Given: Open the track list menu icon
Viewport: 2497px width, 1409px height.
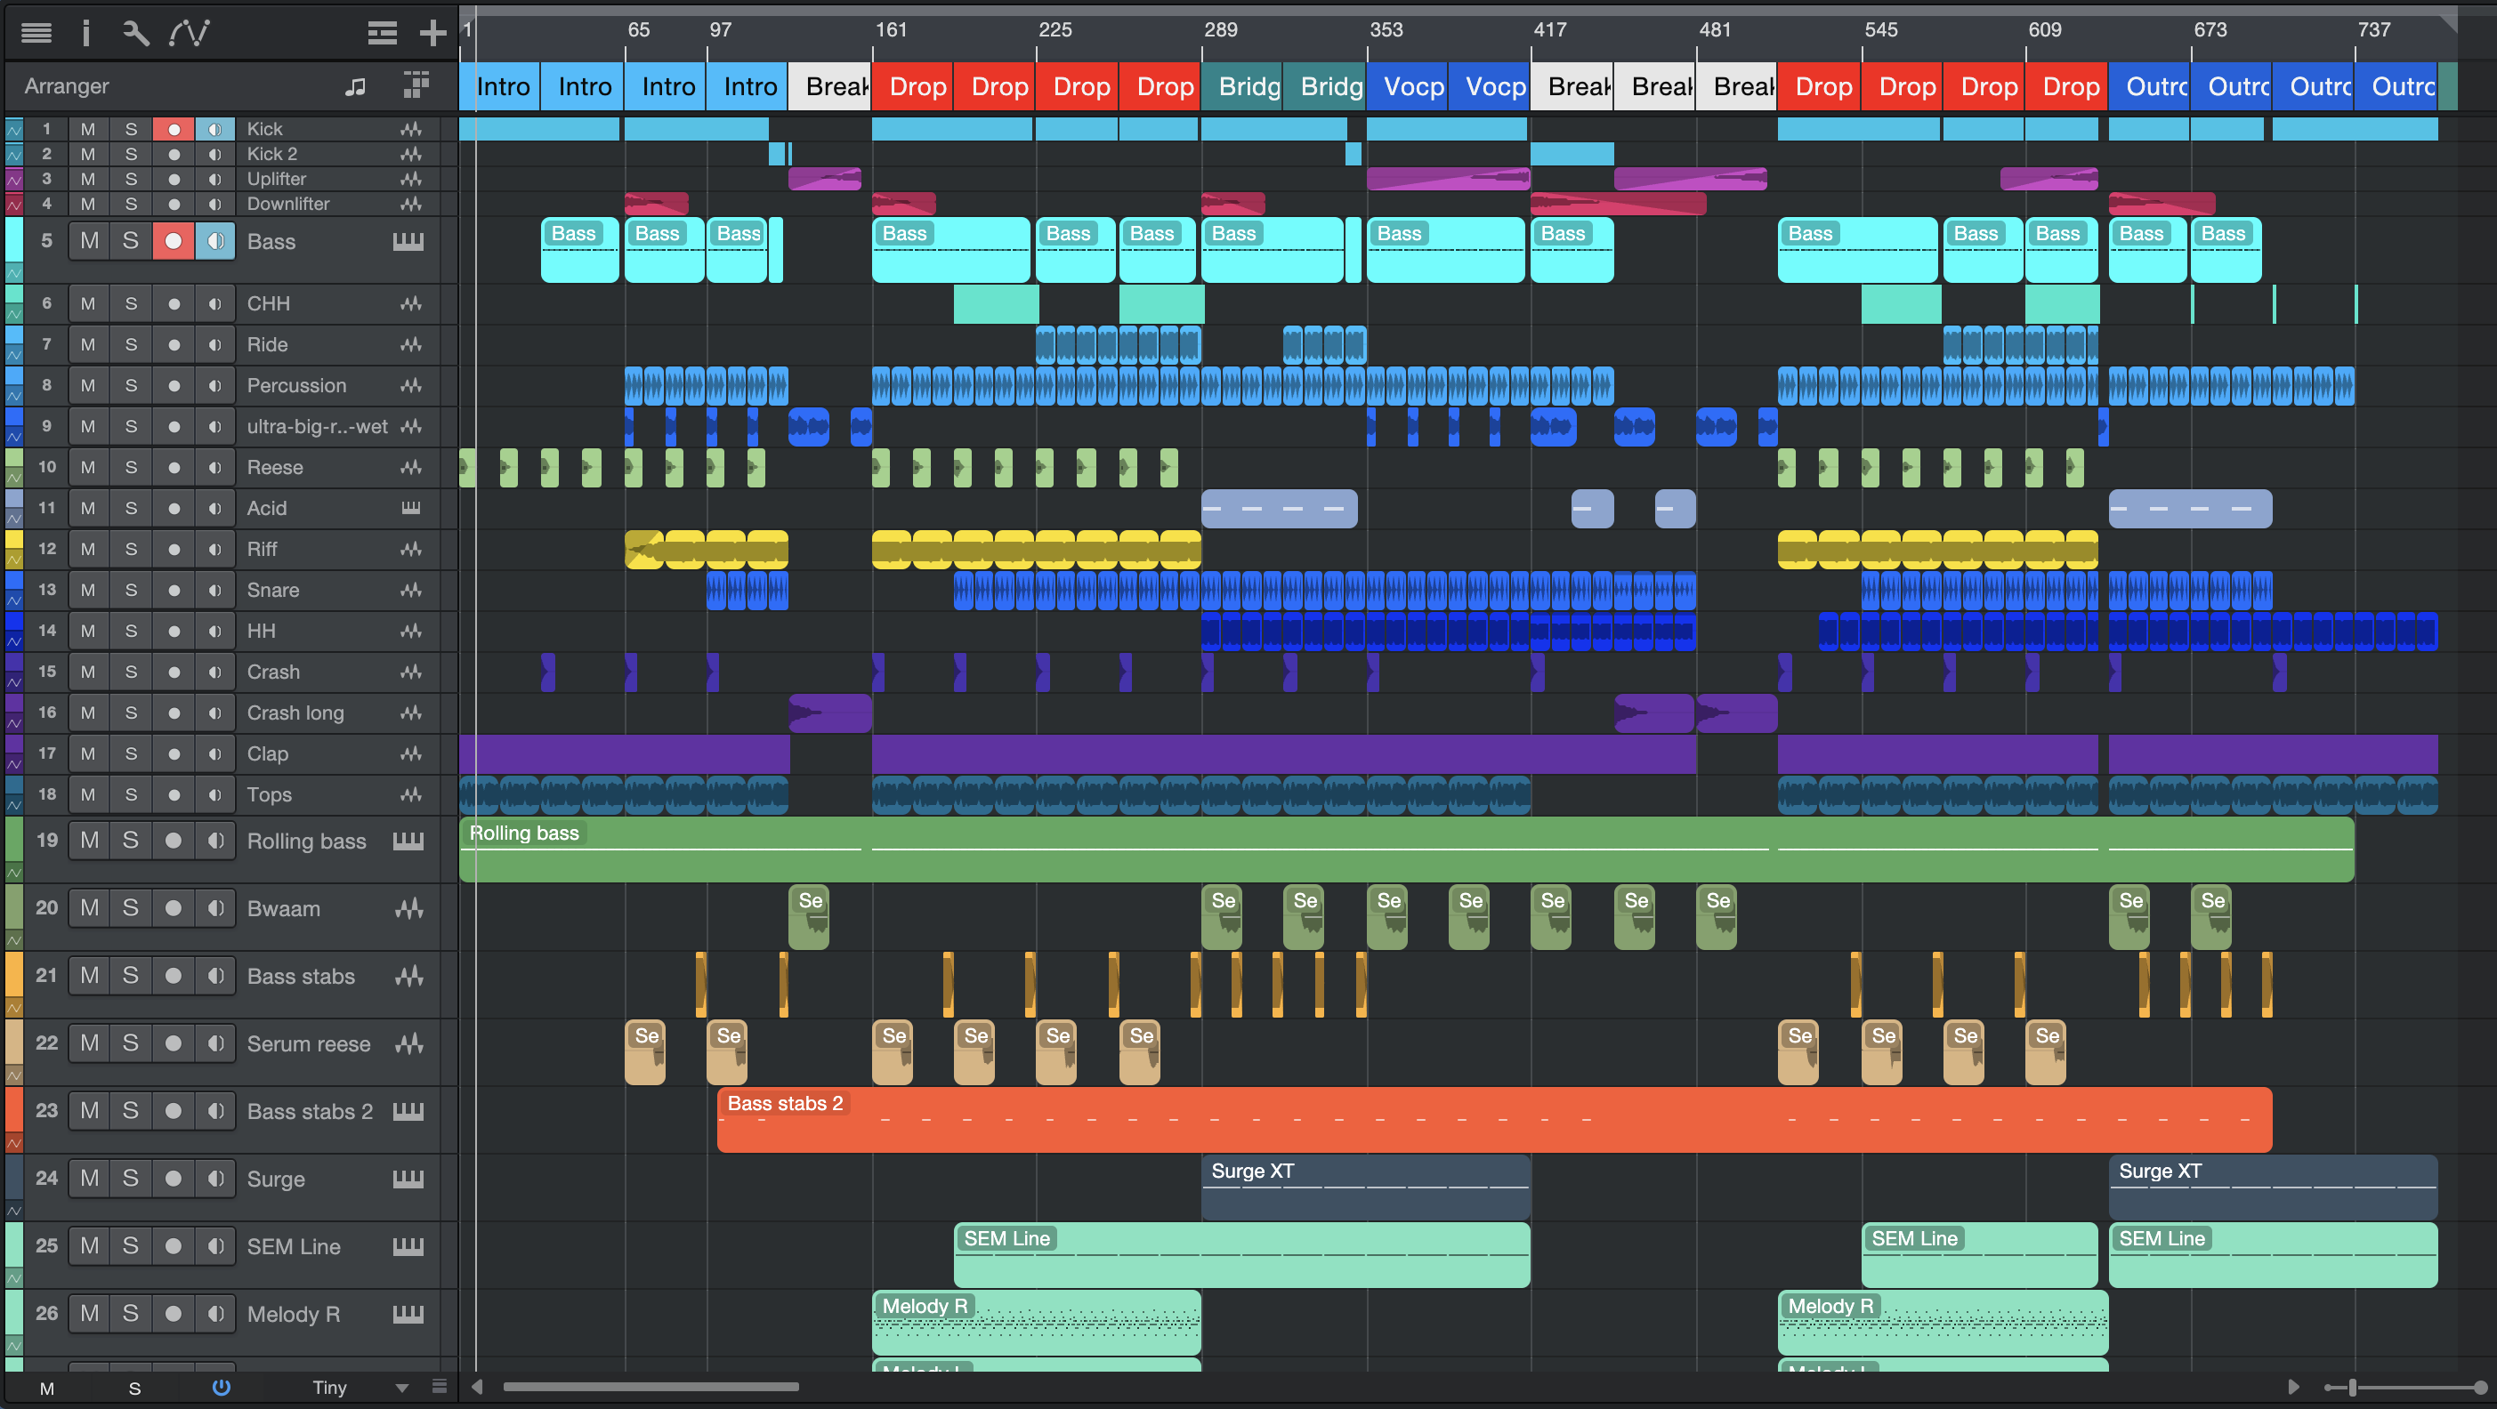Looking at the screenshot, I should click(36, 33).
